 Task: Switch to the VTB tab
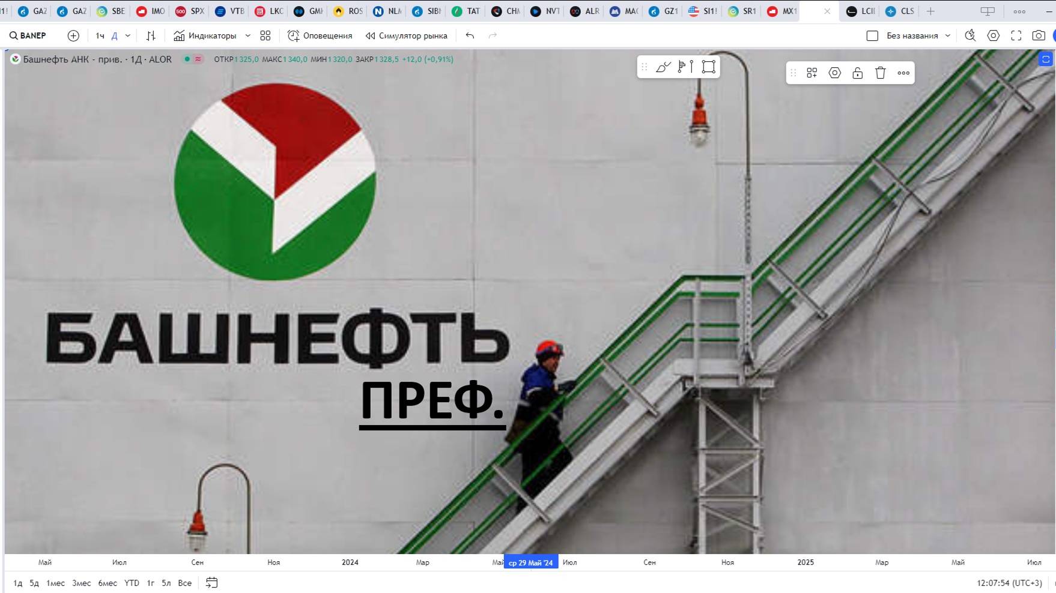pyautogui.click(x=229, y=11)
